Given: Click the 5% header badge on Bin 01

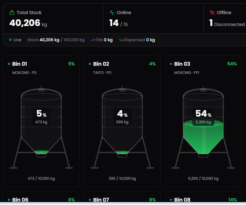Looking at the screenshot, I should [72, 64].
